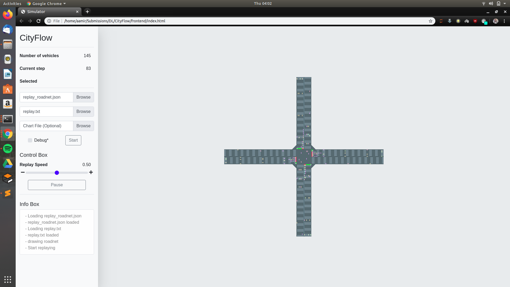Viewport: 510px width, 287px height.
Task: Enable the Debug checkbox
Action: 30,140
